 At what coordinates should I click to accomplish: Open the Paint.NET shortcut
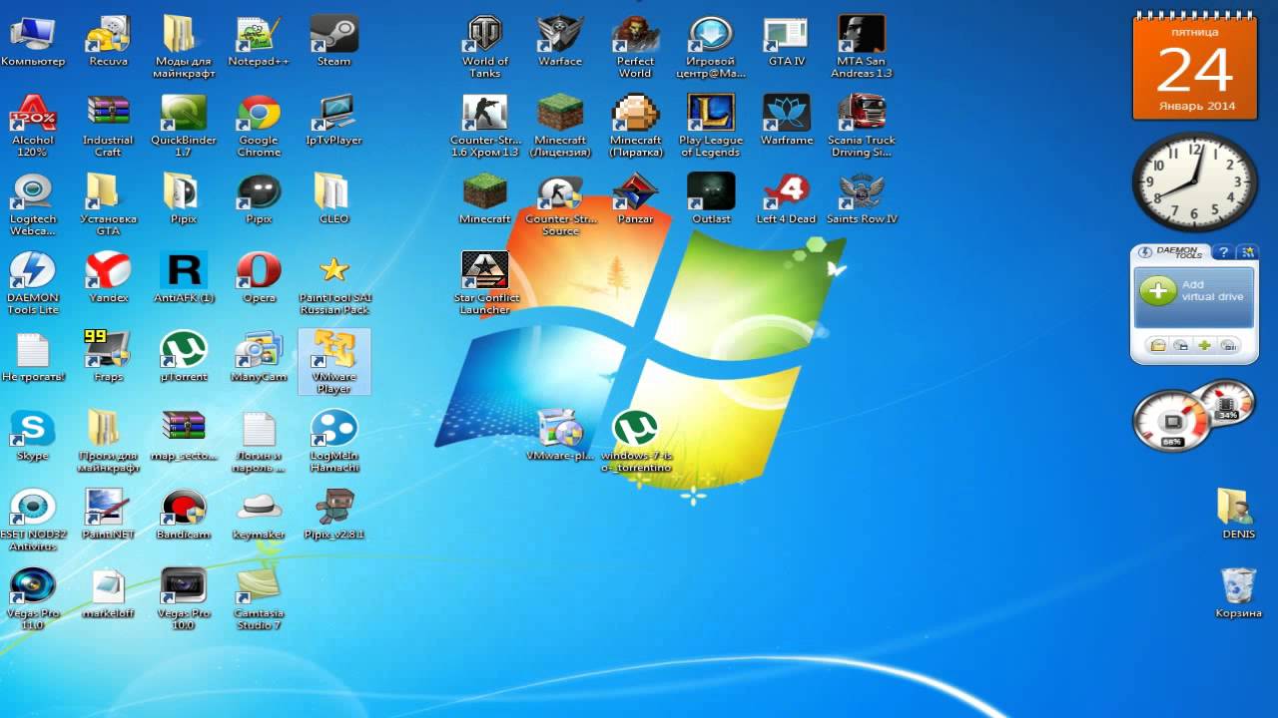point(108,515)
